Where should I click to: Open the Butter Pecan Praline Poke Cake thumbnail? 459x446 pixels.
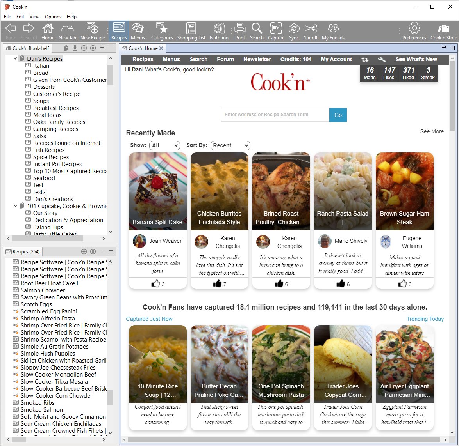point(219,364)
